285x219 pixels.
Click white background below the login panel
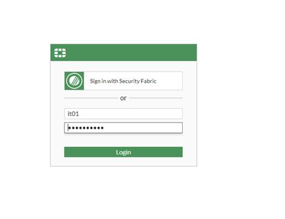point(123,193)
